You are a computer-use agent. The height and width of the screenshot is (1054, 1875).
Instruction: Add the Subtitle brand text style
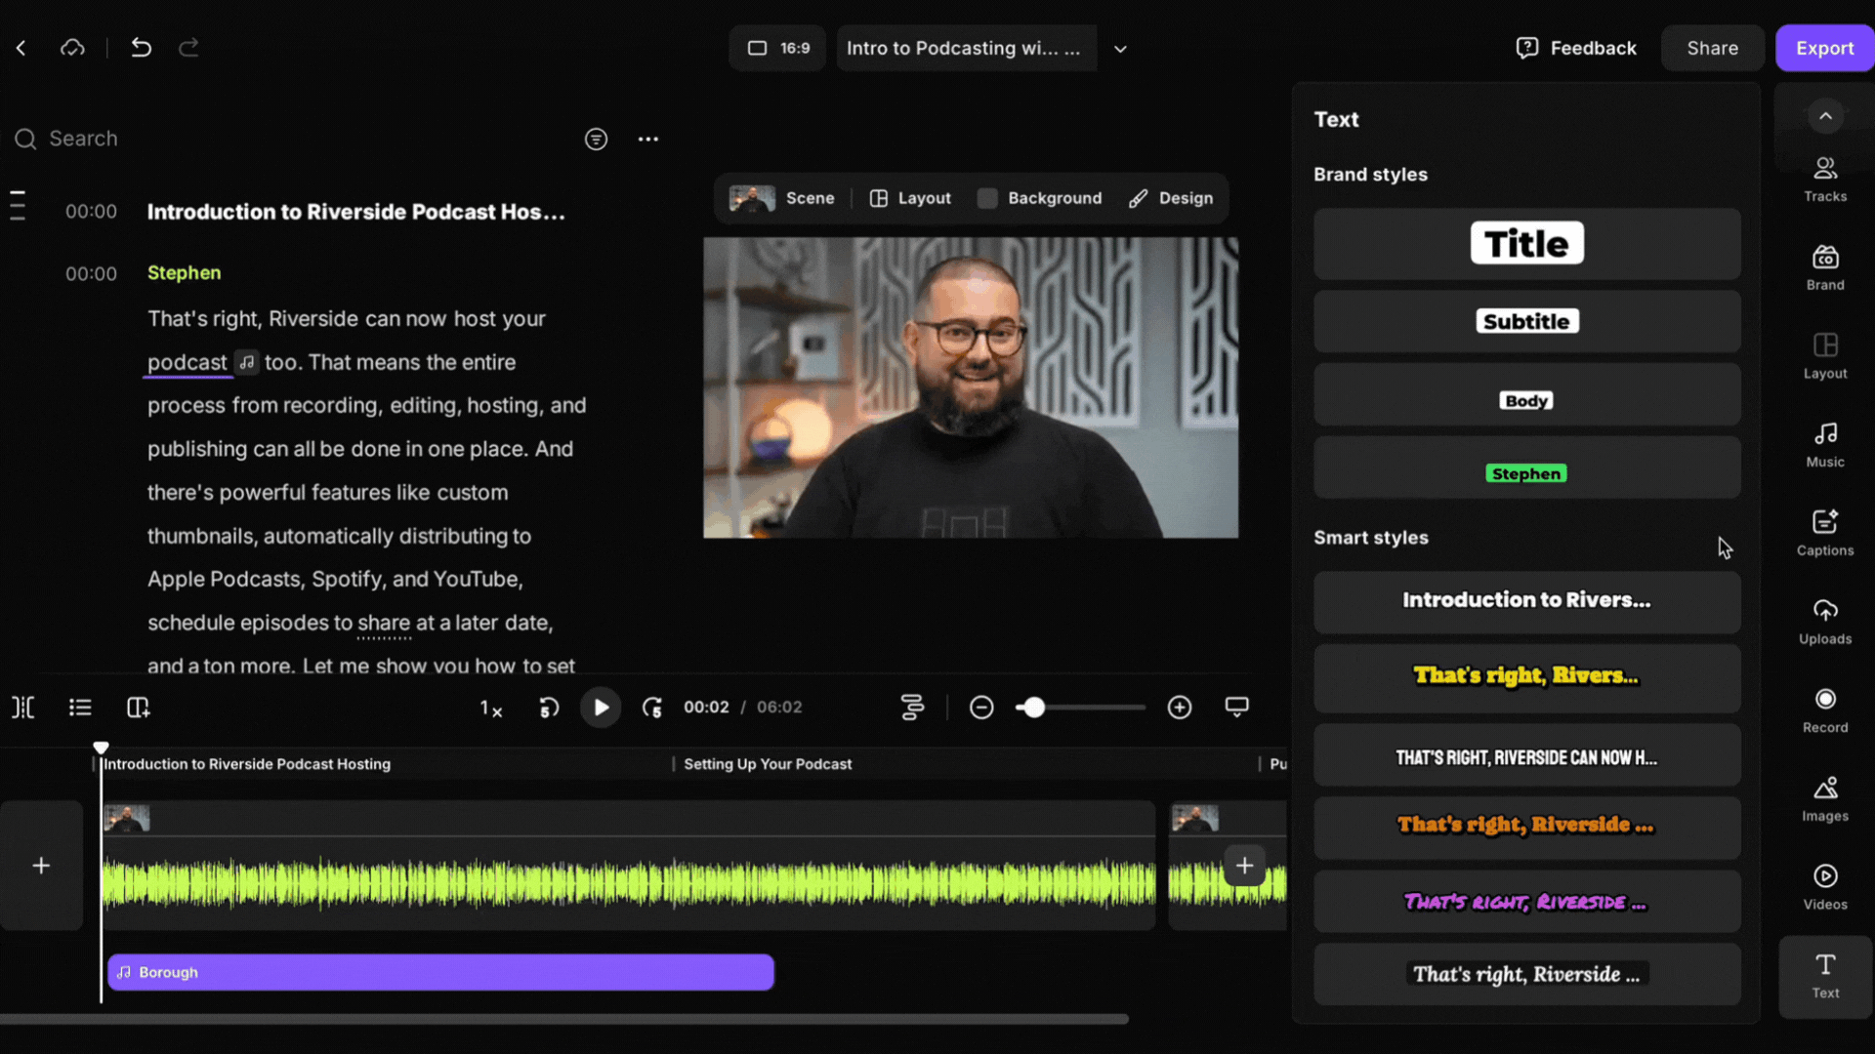(1526, 321)
